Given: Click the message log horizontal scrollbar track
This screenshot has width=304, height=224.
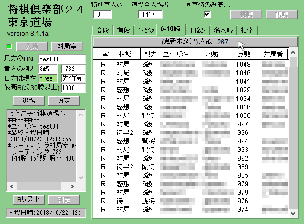Looking at the screenshot, I should point(42,186).
